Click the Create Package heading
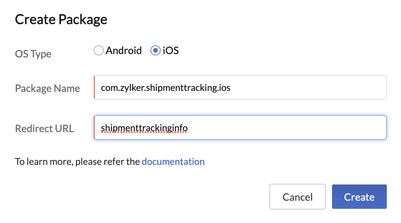The width and height of the screenshot is (401, 223). [61, 19]
